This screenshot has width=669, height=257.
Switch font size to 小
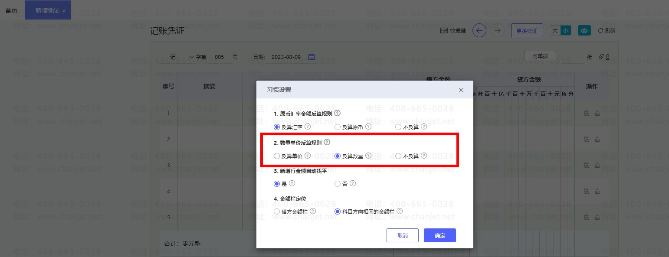click(x=565, y=31)
